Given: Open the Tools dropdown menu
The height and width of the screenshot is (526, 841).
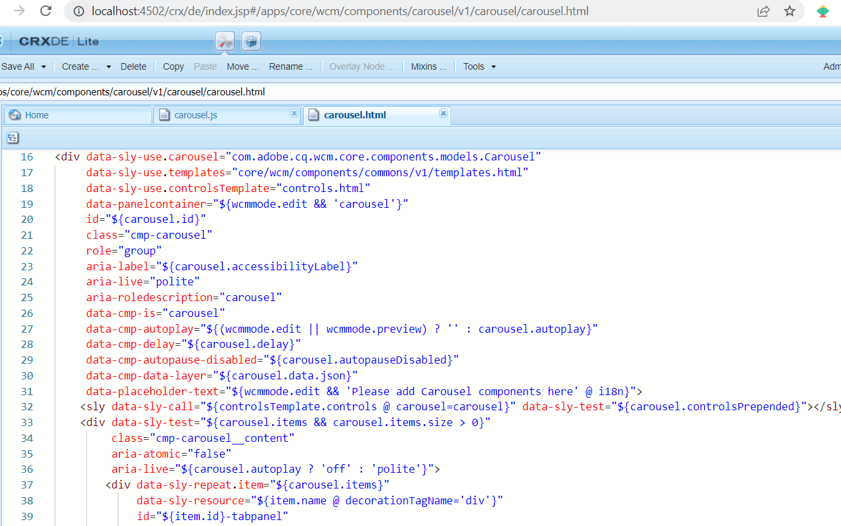Looking at the screenshot, I should (x=480, y=66).
